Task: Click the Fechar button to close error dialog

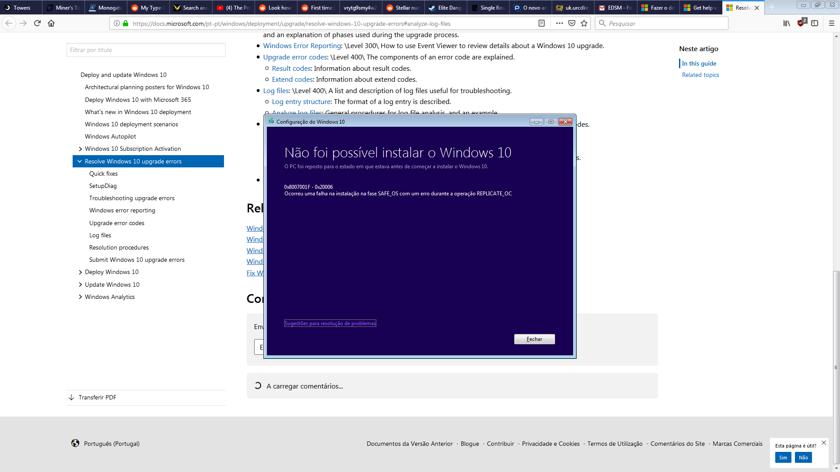Action: click(534, 339)
